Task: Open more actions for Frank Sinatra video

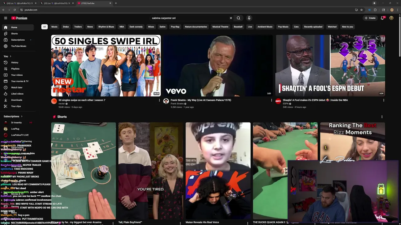Action: (x=271, y=100)
